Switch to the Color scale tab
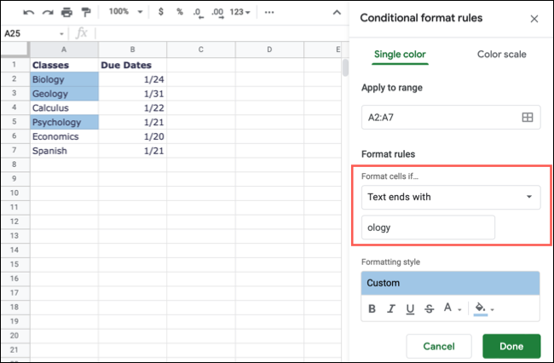 501,55
